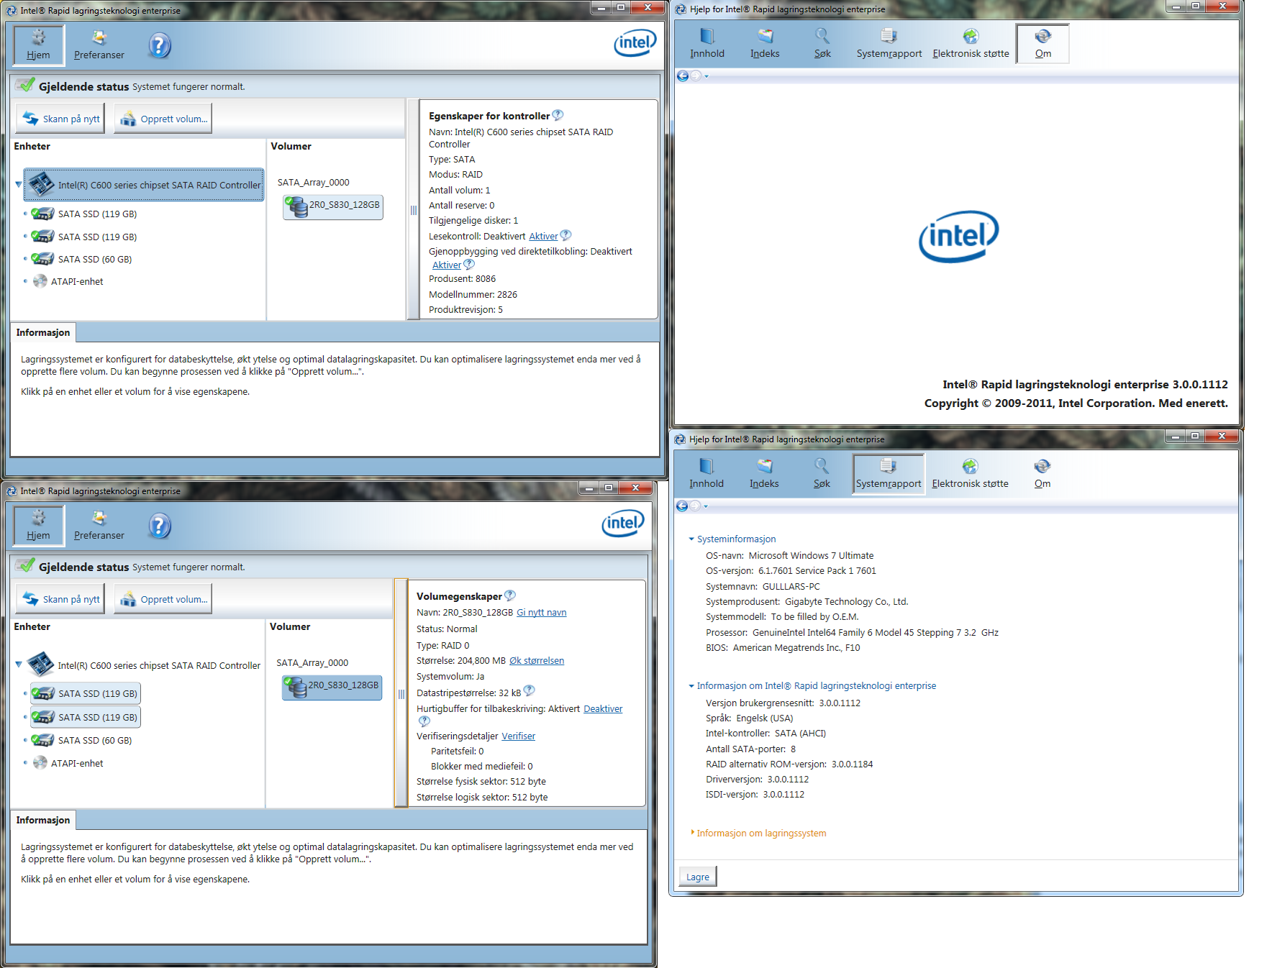Open Preferanser in the bottom RST window
Screen dimensions: 1272x968
(99, 525)
